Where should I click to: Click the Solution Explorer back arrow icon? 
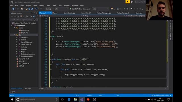click(12, 16)
